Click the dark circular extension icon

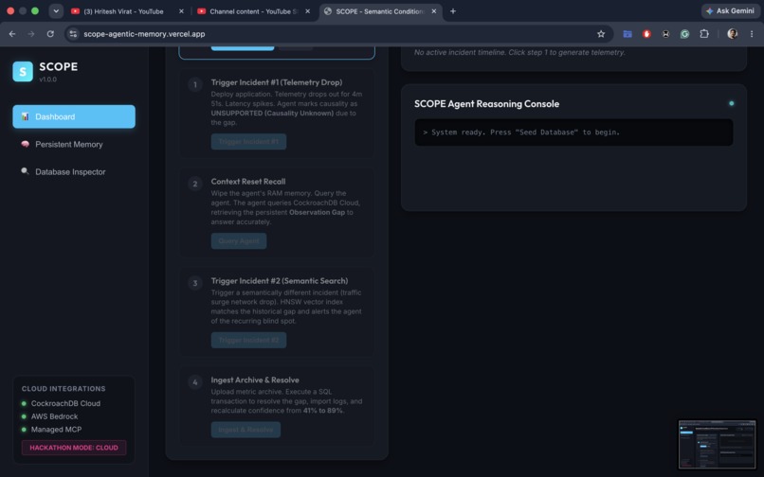[665, 34]
